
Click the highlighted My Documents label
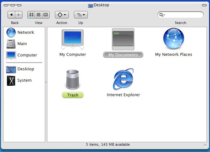(123, 55)
